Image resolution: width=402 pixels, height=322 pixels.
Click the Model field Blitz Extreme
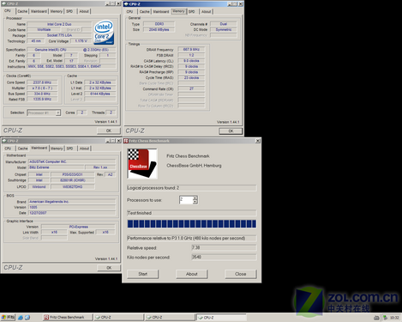tap(56, 167)
